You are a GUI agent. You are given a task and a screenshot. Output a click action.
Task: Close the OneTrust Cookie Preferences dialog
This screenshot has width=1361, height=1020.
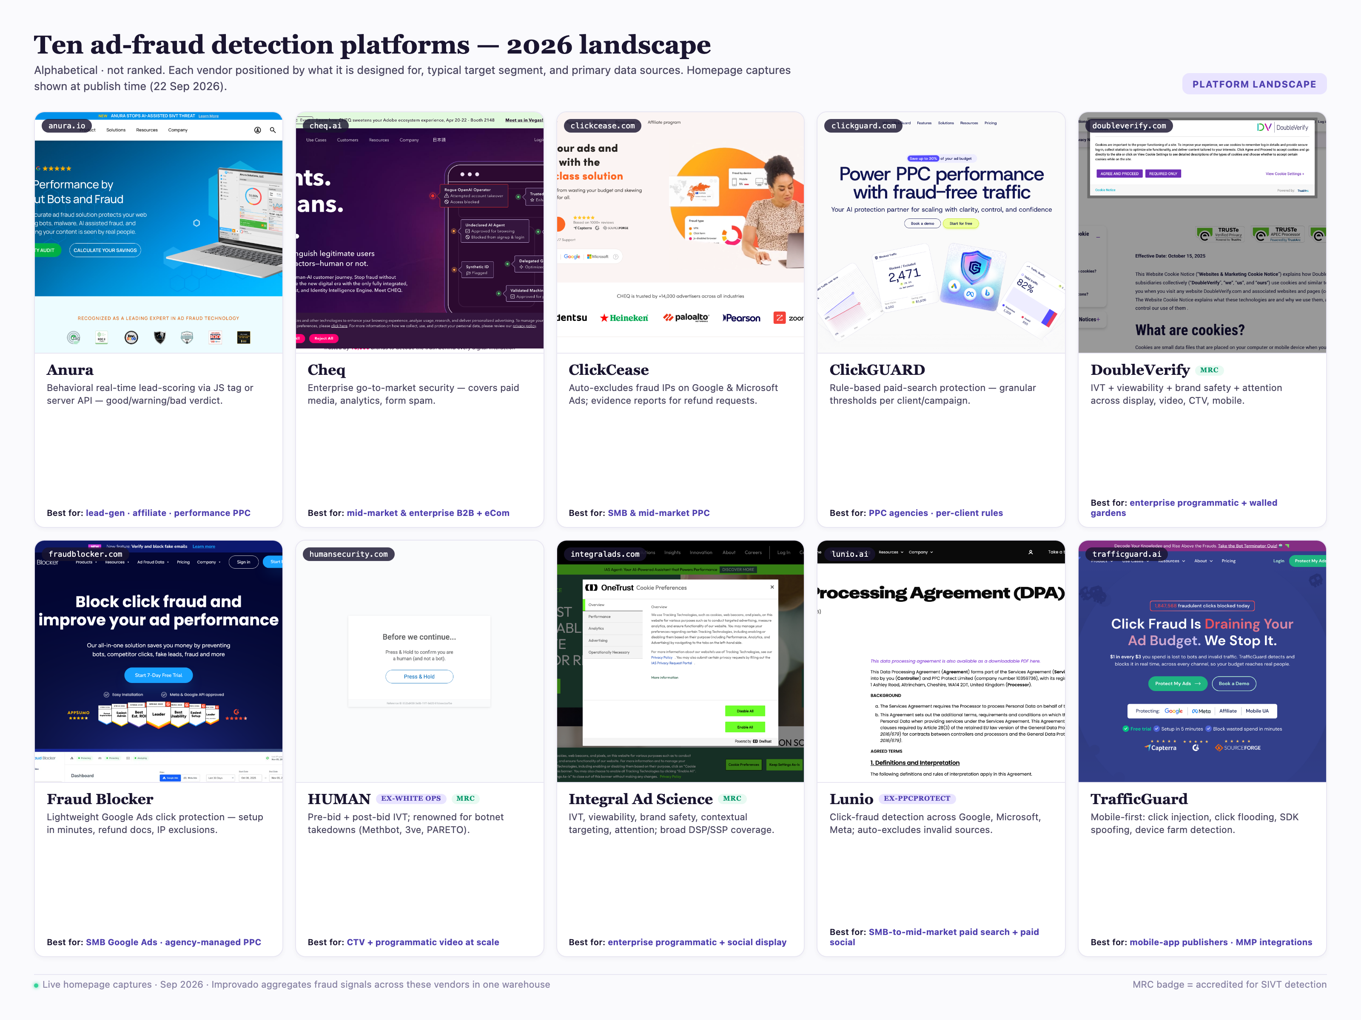(x=772, y=587)
